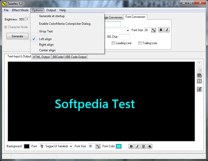Screen dimensions: 208x161
Task: Select checked Left align option
Action: tap(67, 39)
